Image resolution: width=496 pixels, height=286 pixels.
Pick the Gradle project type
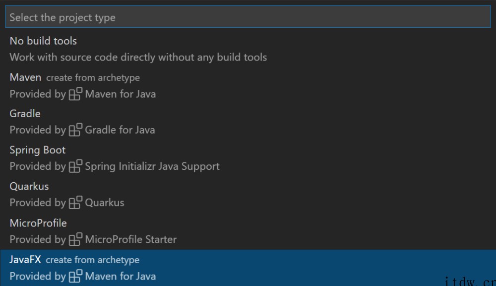click(x=25, y=114)
